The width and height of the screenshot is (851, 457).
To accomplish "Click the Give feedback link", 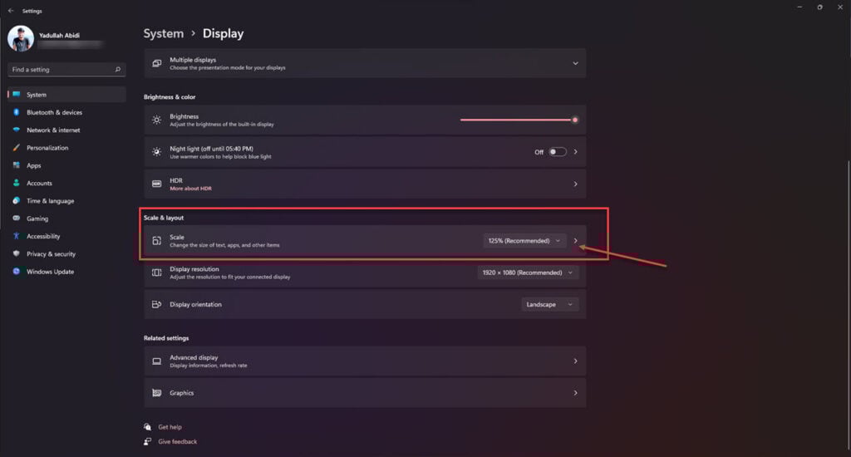I will pos(178,442).
